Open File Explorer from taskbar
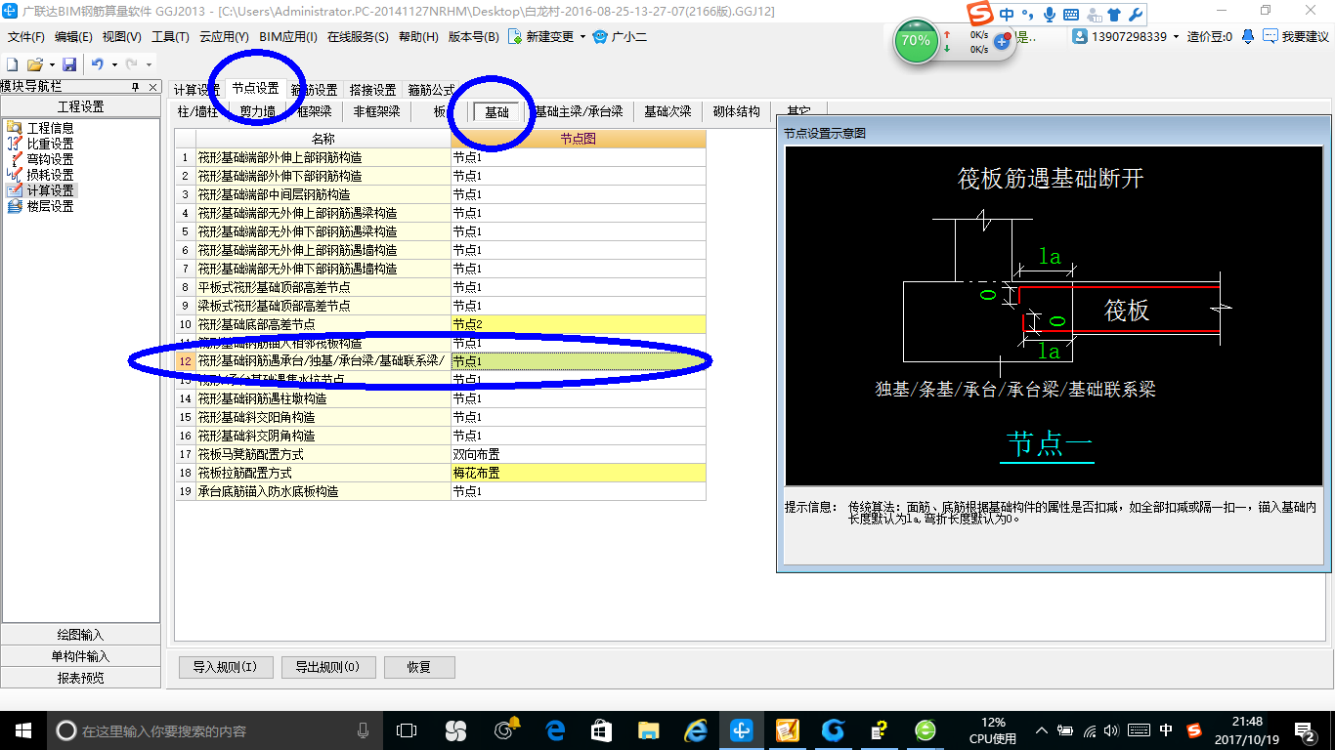1335x750 pixels. point(648,729)
